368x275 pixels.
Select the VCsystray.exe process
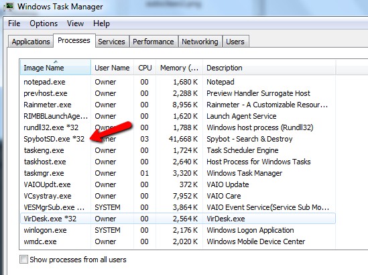[x=178, y=196]
